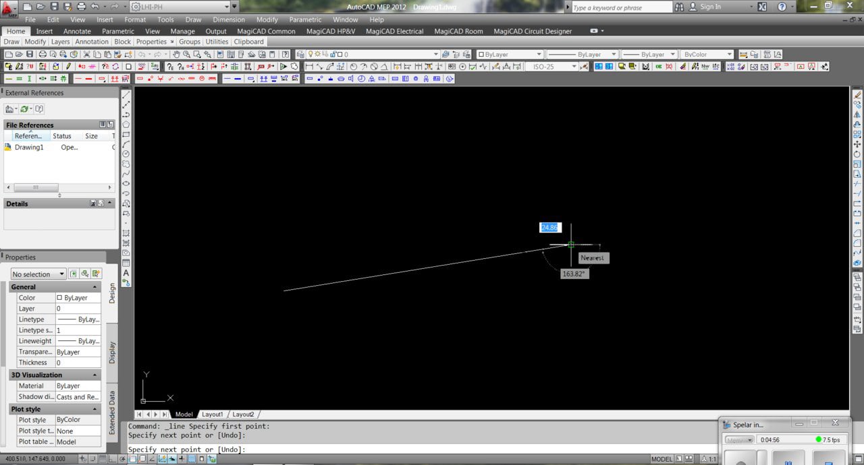Click the AutoCAD MEP application menu button
864x465 pixels.
click(x=9, y=8)
